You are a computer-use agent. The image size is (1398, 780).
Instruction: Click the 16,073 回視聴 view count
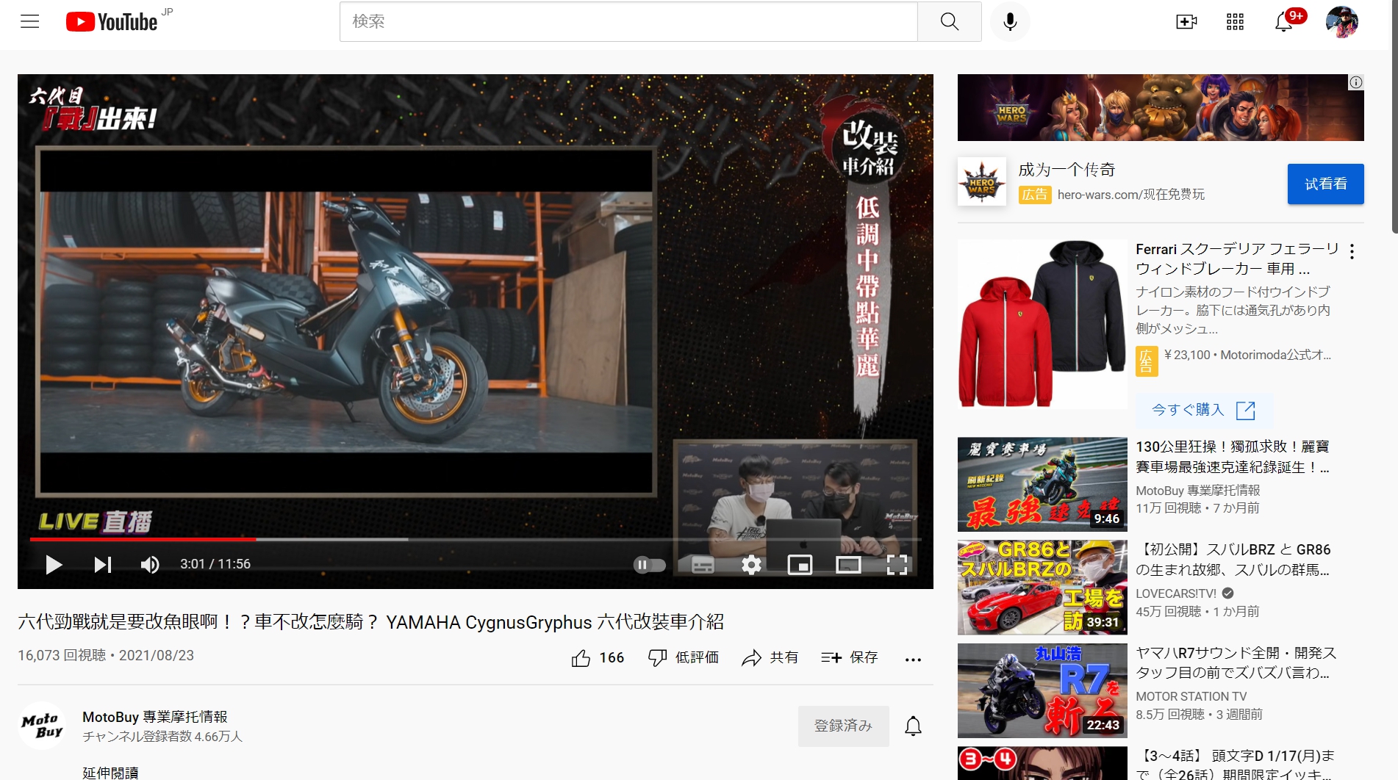click(62, 655)
